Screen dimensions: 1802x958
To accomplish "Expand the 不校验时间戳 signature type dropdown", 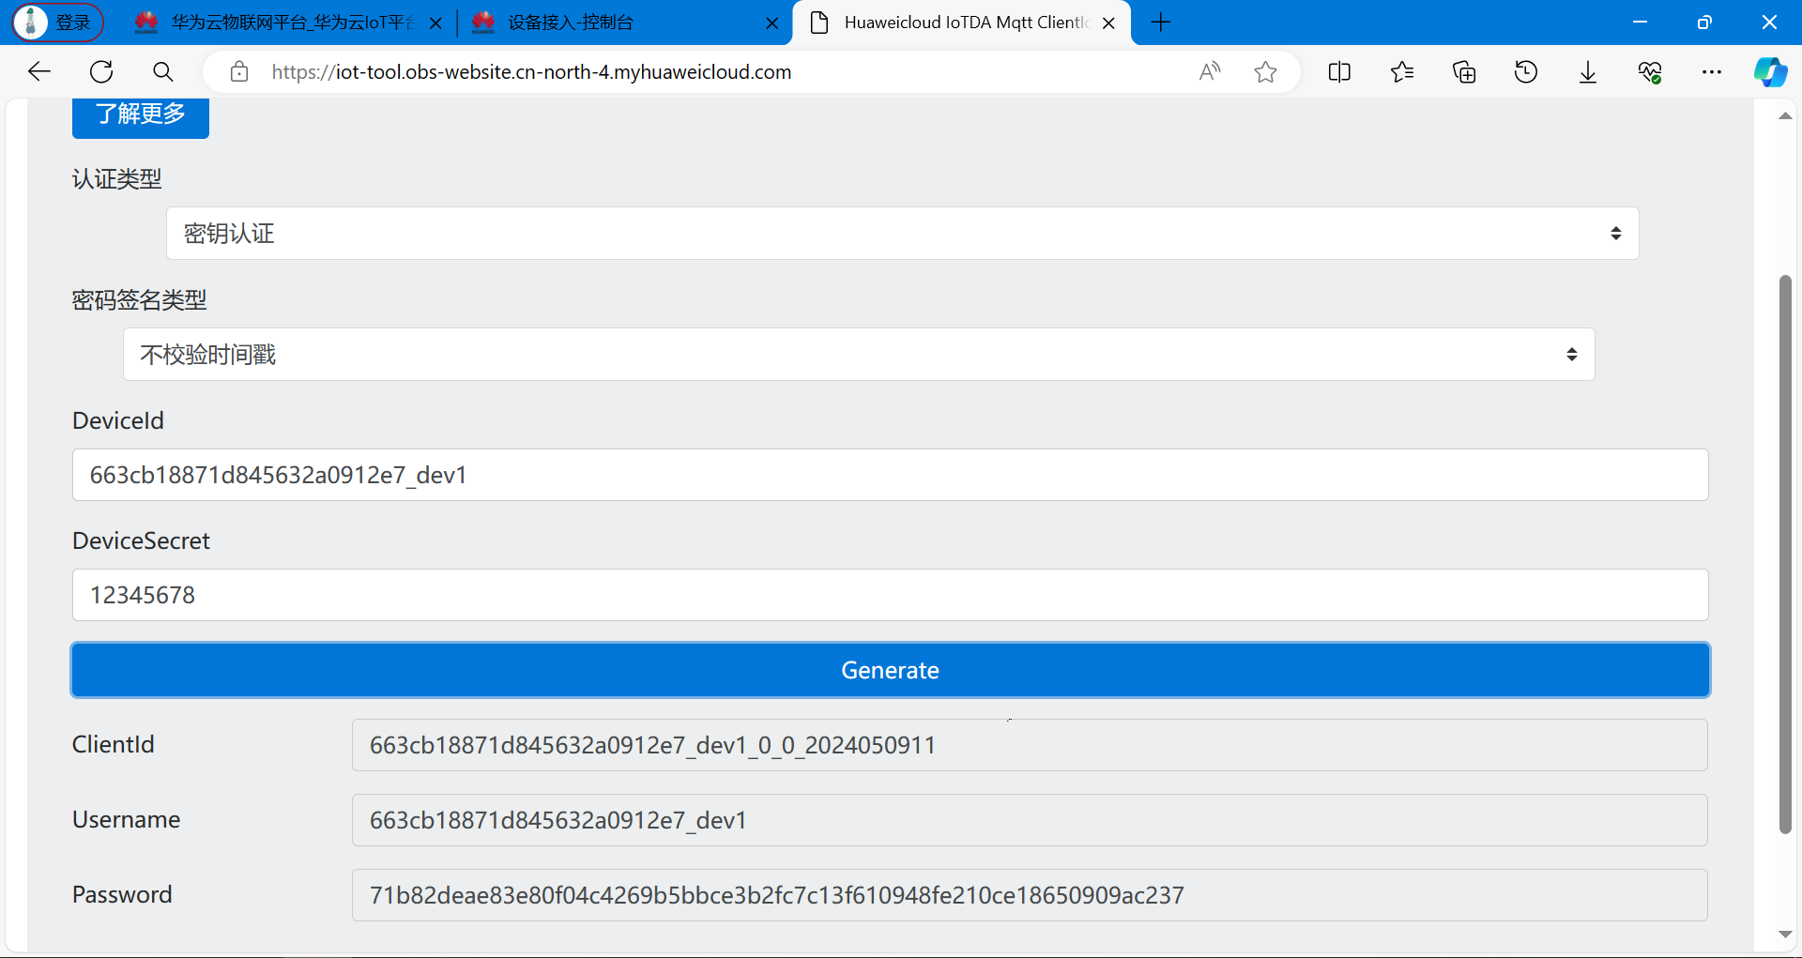I will click(858, 354).
